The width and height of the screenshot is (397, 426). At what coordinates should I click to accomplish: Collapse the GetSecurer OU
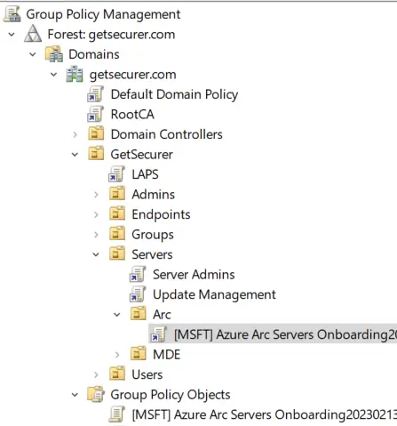(x=75, y=155)
